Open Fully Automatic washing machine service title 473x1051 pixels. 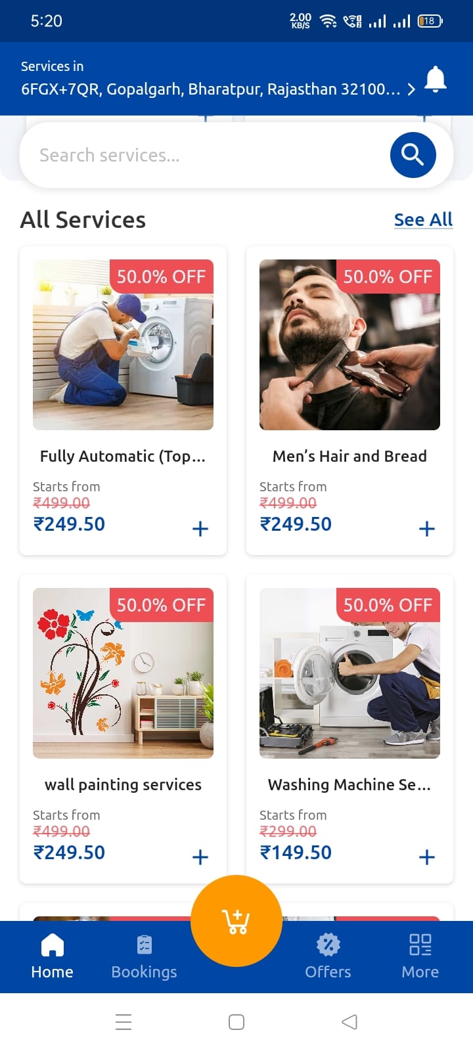(x=123, y=456)
